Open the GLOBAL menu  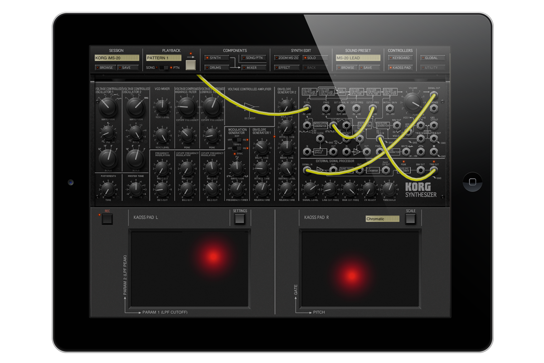click(432, 58)
